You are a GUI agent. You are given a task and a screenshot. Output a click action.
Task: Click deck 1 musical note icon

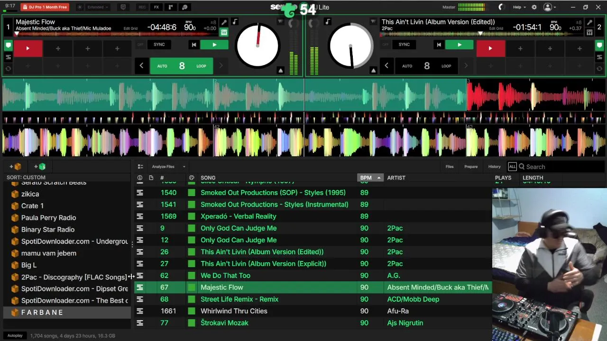click(x=235, y=22)
